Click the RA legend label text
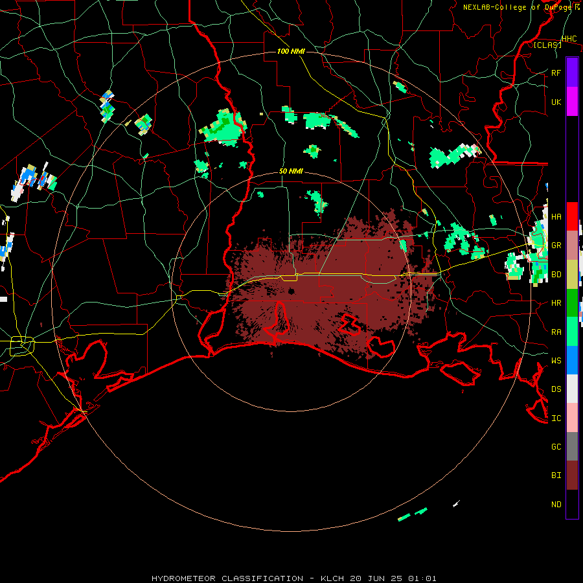This screenshot has height=583, width=583. click(x=556, y=332)
